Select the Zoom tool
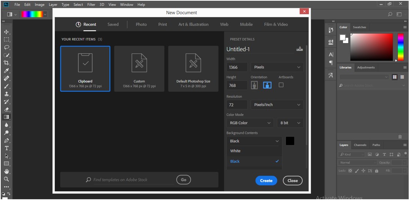The height and width of the screenshot is (200, 409). [6, 179]
